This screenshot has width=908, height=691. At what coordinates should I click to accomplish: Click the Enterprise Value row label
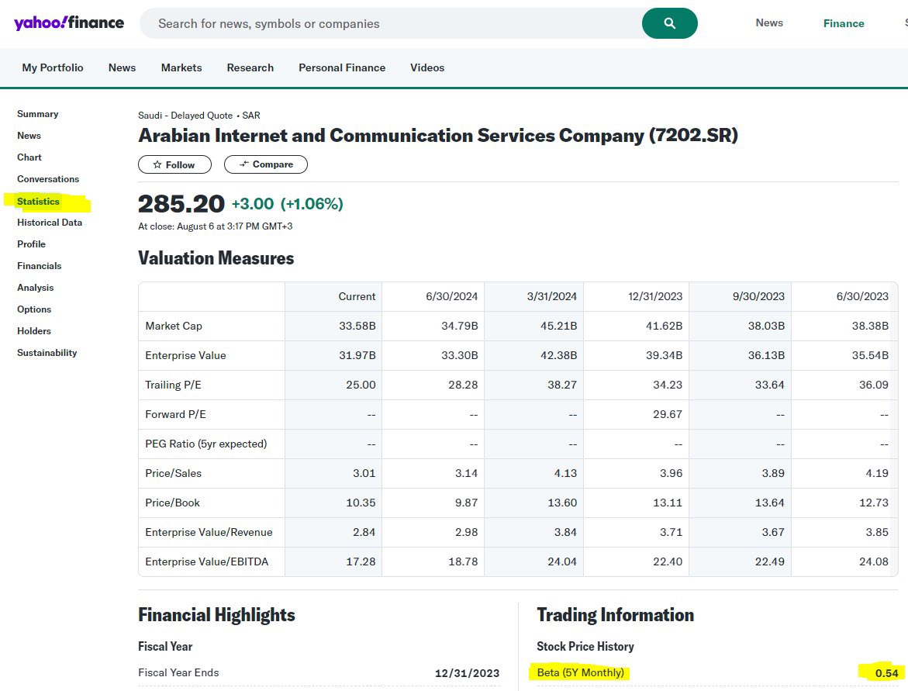186,356
